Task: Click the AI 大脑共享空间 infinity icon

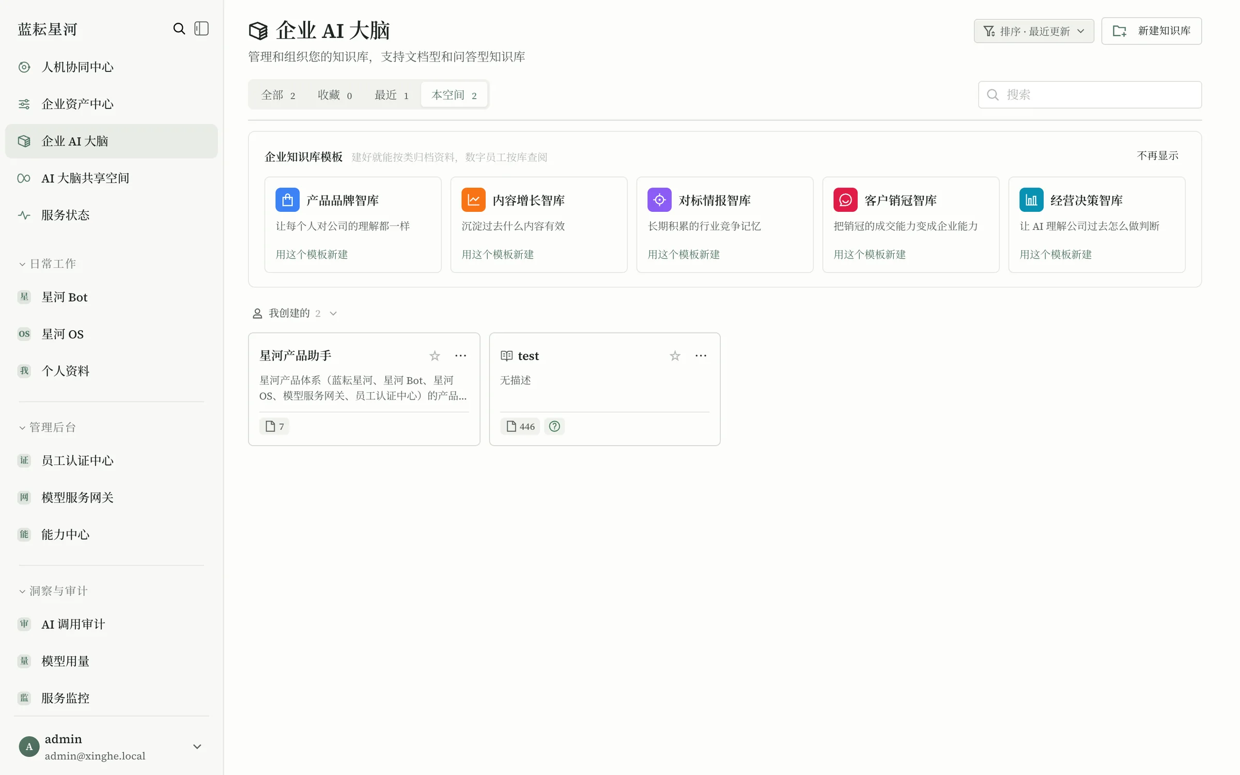Action: pyautogui.click(x=24, y=178)
